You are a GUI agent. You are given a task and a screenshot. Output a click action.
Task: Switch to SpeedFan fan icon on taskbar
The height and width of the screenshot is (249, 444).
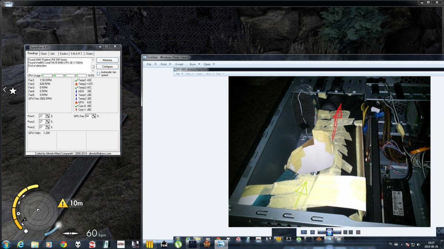[x=192, y=244]
